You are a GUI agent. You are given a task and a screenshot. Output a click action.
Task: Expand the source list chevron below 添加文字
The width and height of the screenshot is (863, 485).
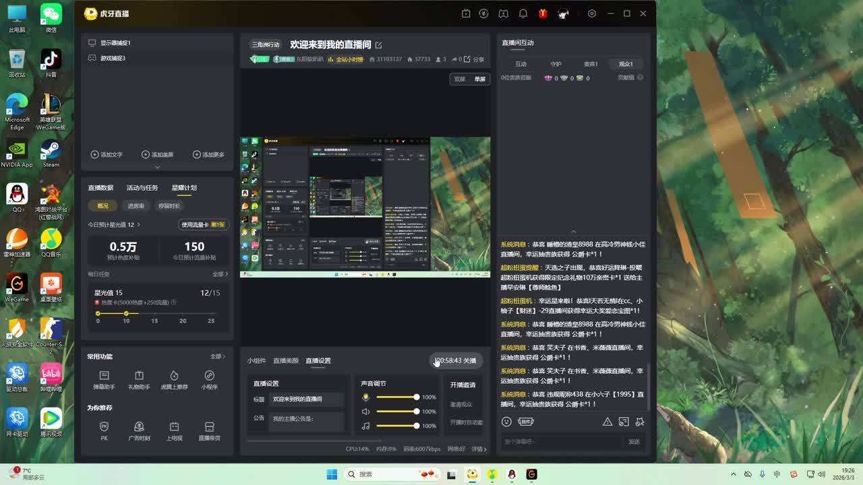click(157, 167)
